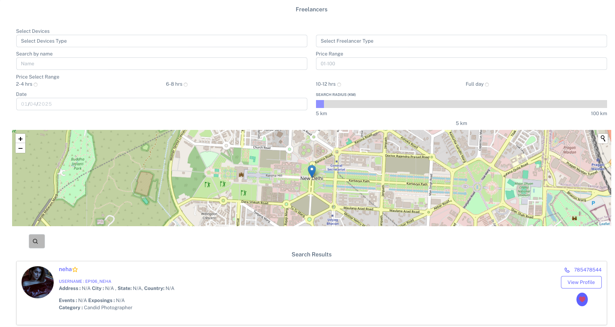
Task: Select the 6-8 hrs radio option
Action: 186,85
